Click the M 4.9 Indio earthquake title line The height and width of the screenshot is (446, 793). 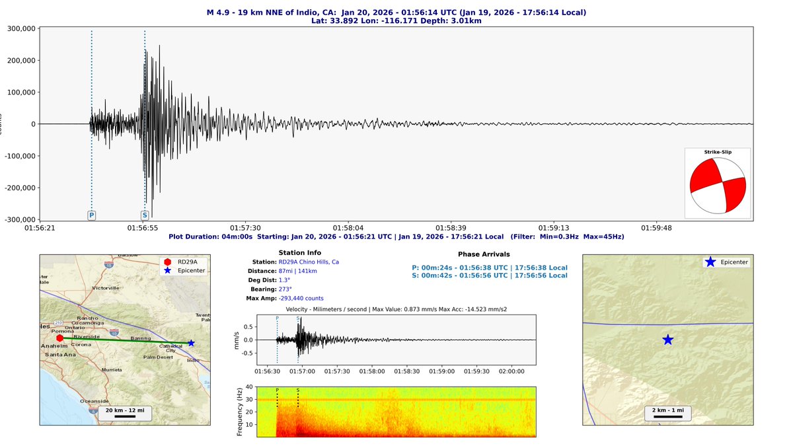tap(396, 12)
